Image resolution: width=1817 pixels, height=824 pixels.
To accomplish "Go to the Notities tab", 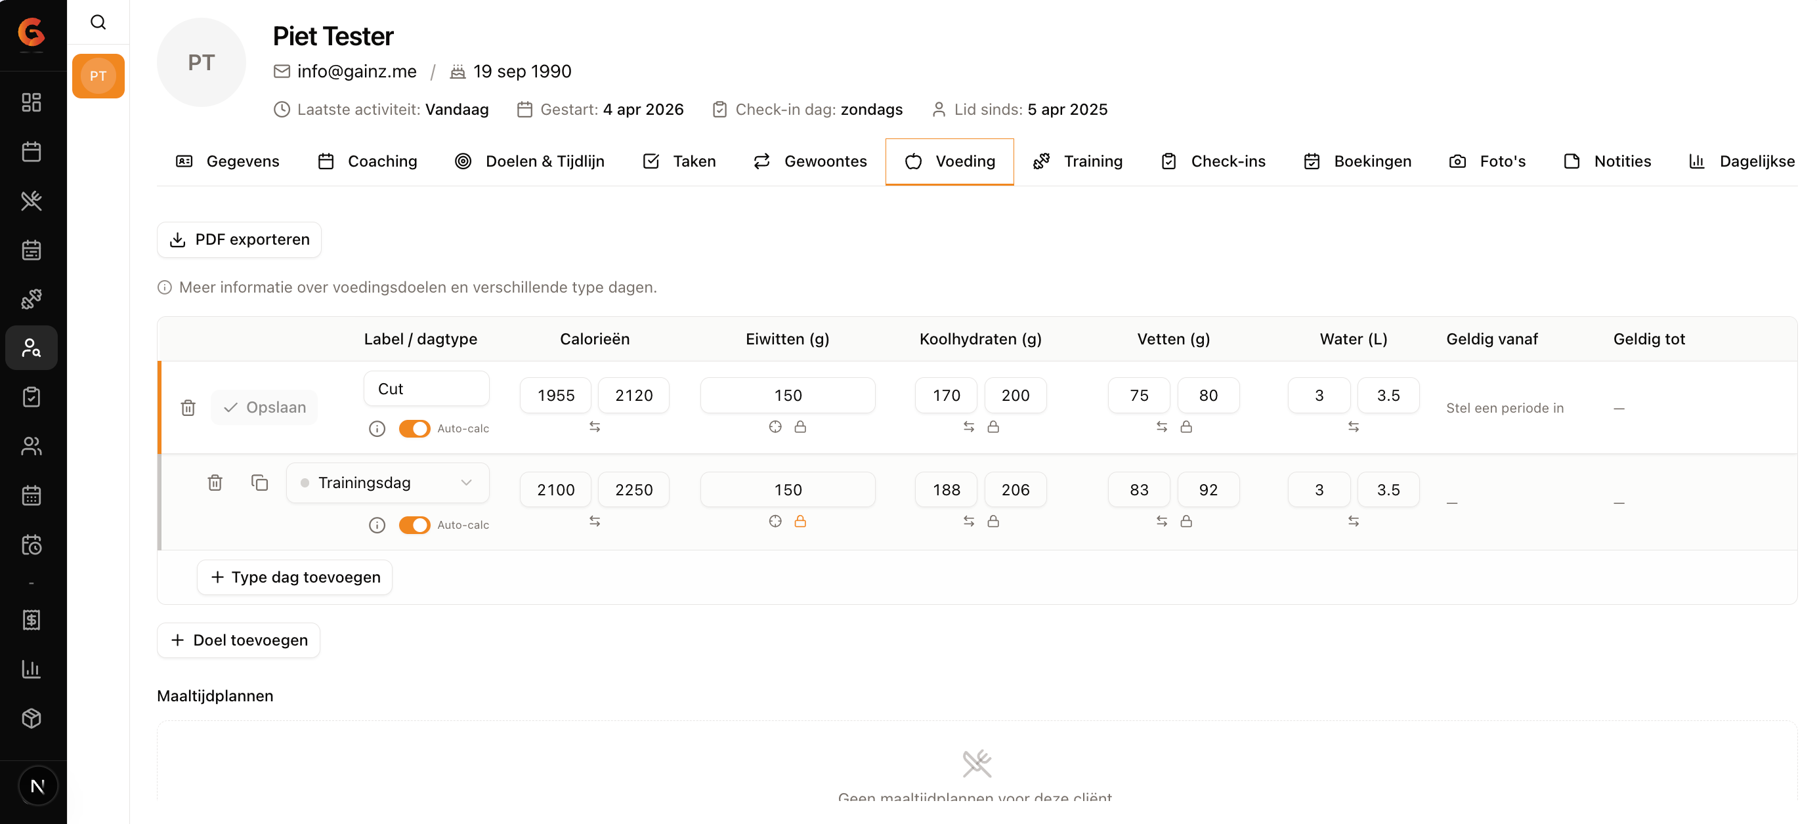I will point(1608,161).
